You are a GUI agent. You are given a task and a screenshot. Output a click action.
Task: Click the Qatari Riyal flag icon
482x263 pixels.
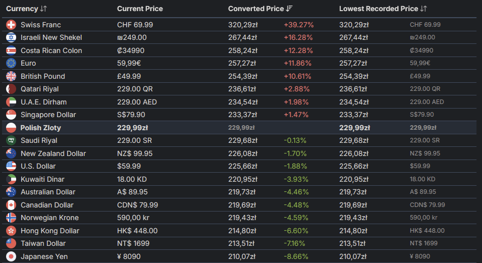[x=11, y=89]
